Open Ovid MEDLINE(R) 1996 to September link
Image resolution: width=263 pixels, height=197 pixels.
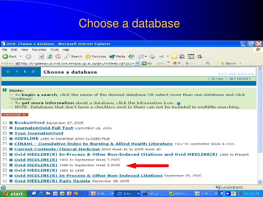point(36,165)
